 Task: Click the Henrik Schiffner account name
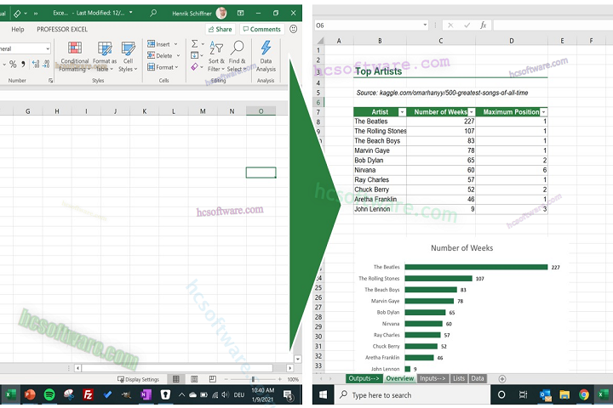tap(192, 14)
